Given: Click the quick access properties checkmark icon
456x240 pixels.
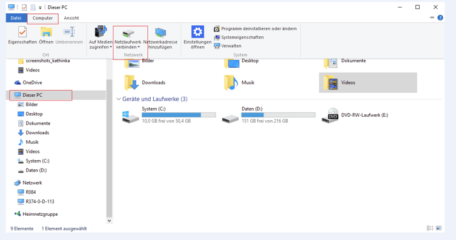Looking at the screenshot, I should [x=24, y=7].
